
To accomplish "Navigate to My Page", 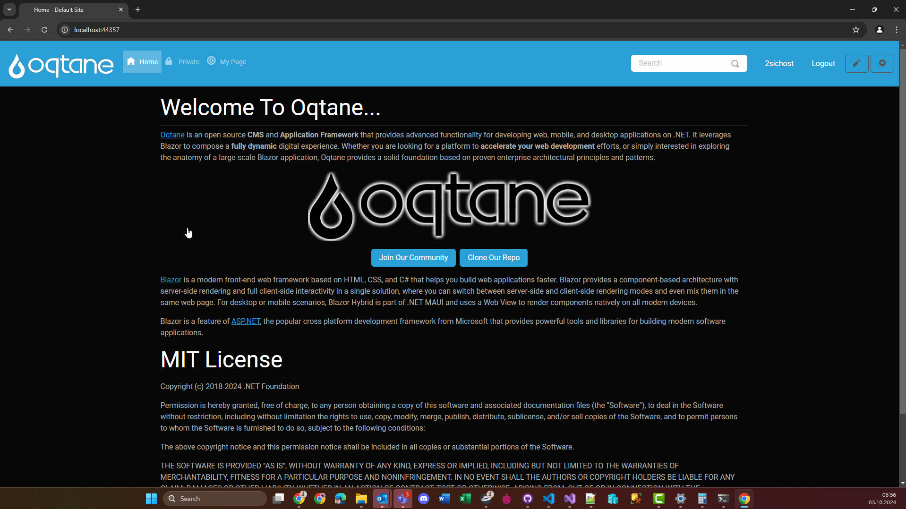I will pyautogui.click(x=227, y=62).
